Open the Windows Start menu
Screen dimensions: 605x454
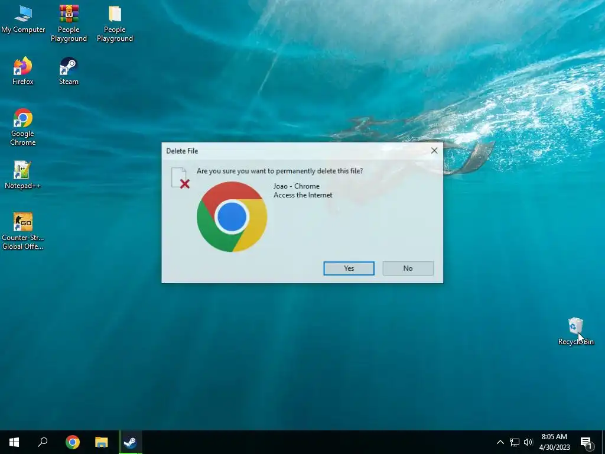pyautogui.click(x=14, y=442)
